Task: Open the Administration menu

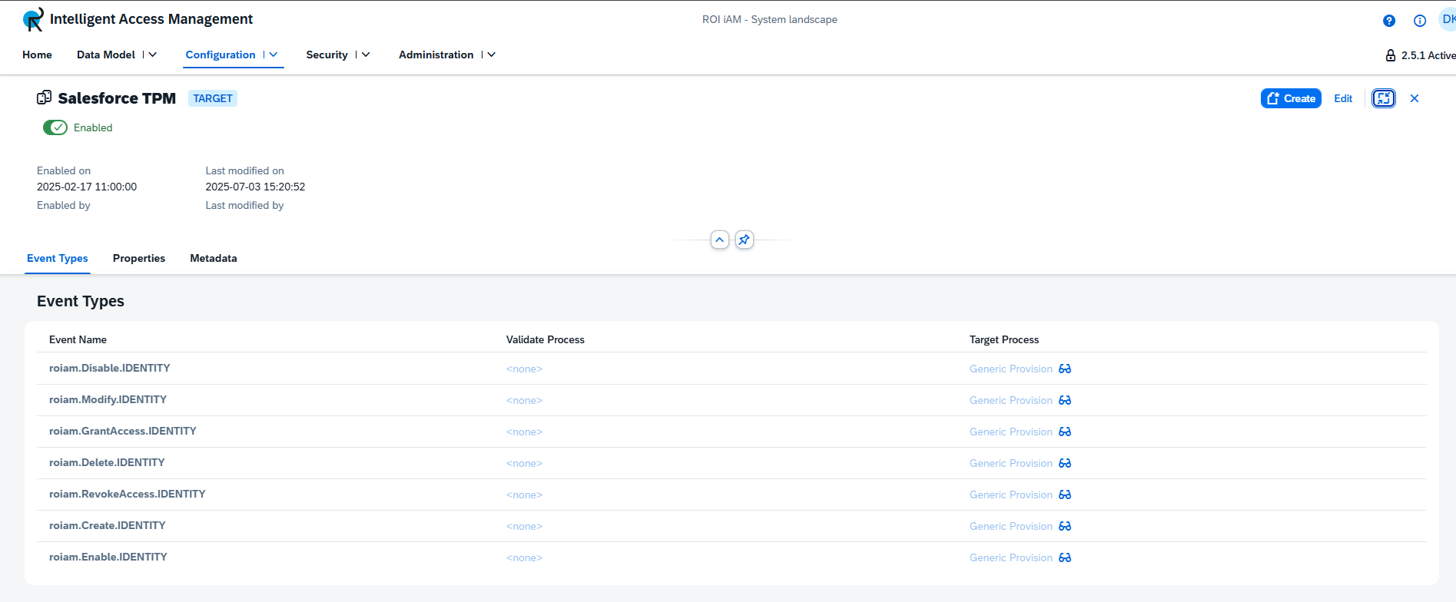Action: 436,55
